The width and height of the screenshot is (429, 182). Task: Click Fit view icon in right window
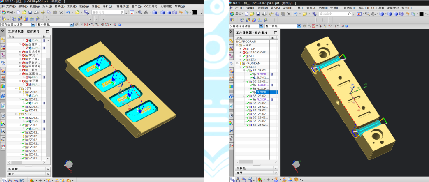[x=359, y=14]
